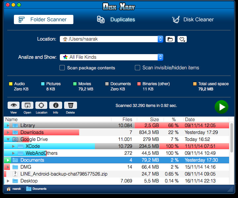
Task: Click the View eye icon button
Action: [x=14, y=105]
